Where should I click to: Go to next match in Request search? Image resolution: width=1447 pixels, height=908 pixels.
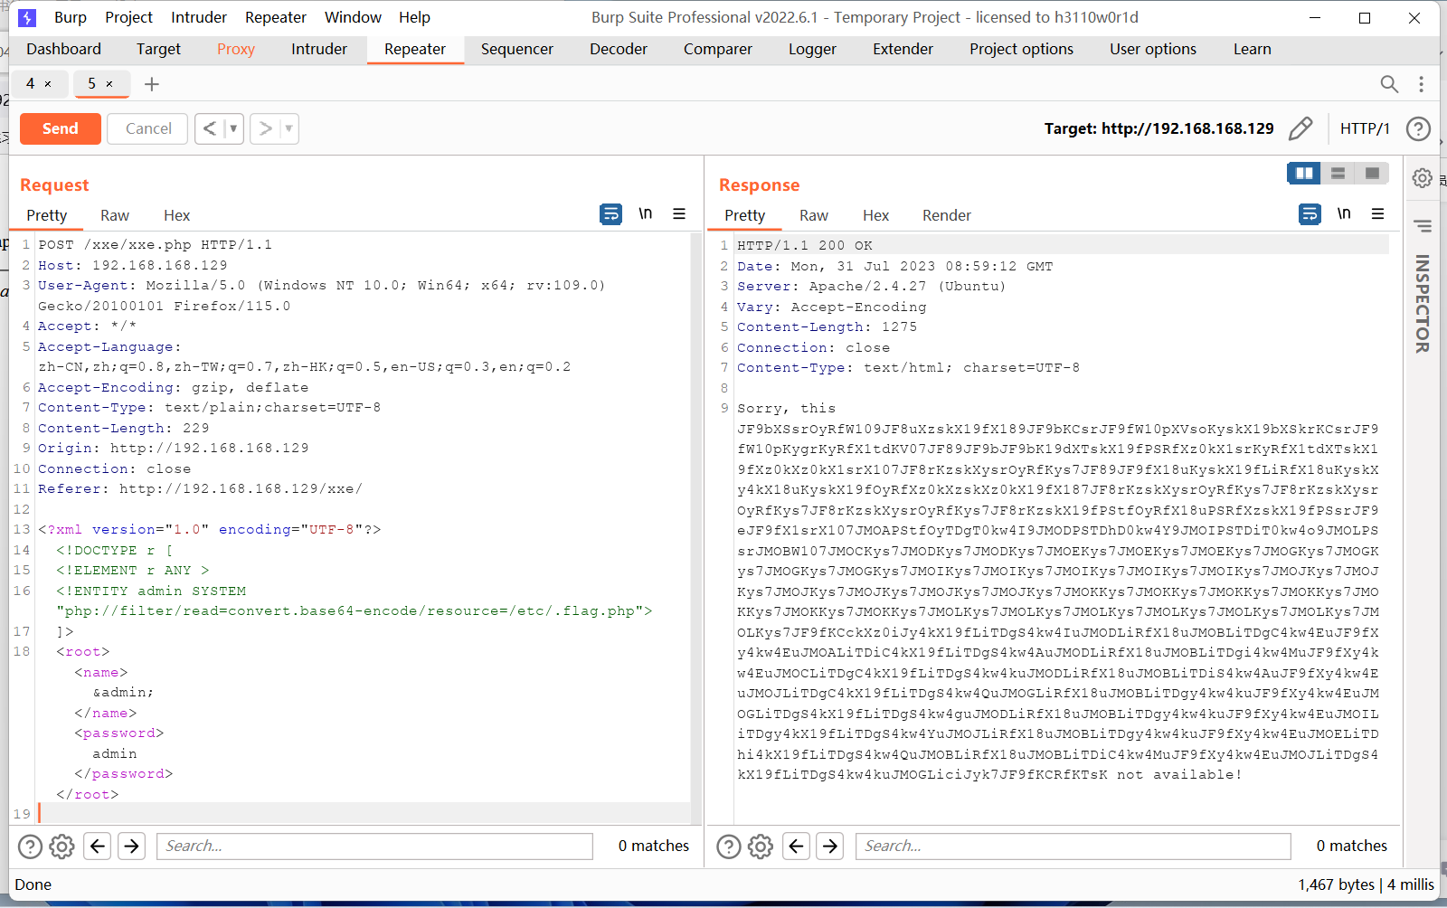131,846
